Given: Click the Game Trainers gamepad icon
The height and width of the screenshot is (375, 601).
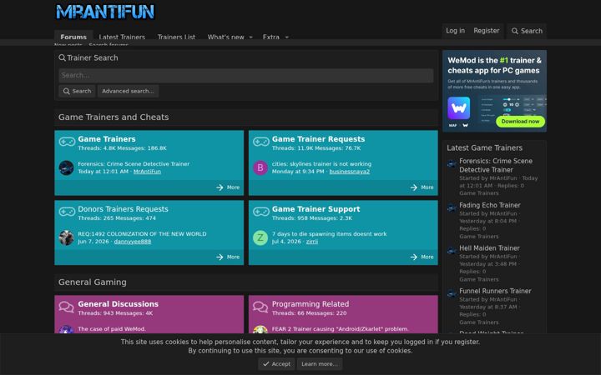Looking at the screenshot, I should pos(67,142).
